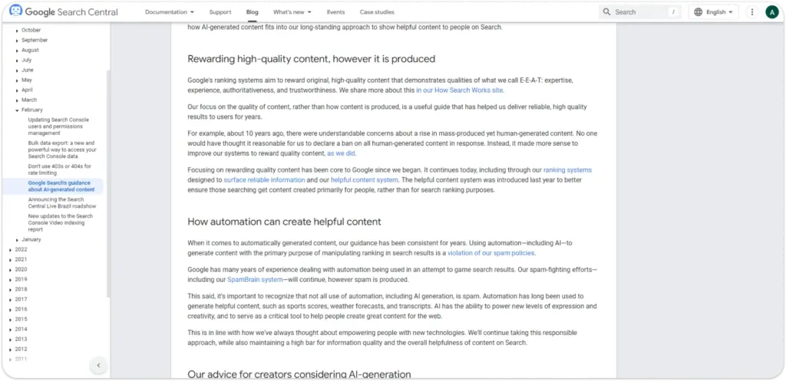Viewport: 786px width, 381px height.
Task: Open the three-dot more options menu
Action: (x=752, y=12)
